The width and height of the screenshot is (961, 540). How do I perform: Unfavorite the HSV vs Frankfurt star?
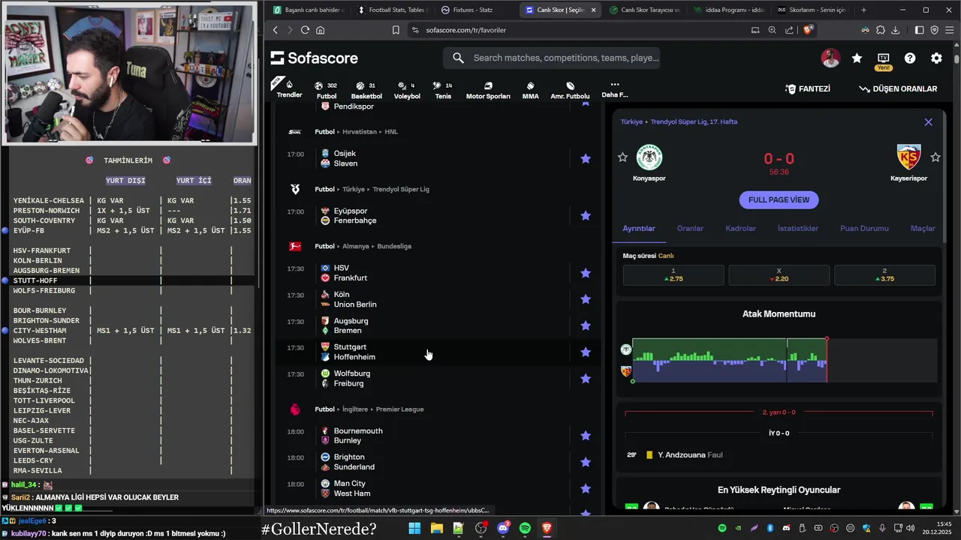pyautogui.click(x=586, y=273)
